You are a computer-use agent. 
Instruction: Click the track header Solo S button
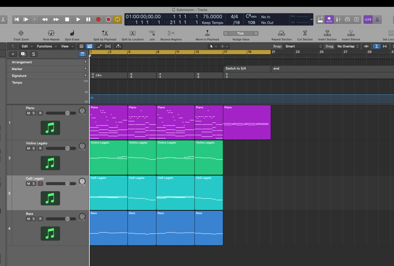33,54
